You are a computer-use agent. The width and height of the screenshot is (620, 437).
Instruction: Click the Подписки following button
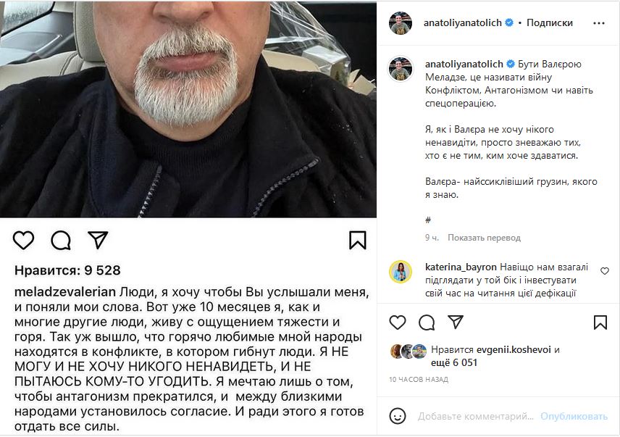tap(550, 23)
